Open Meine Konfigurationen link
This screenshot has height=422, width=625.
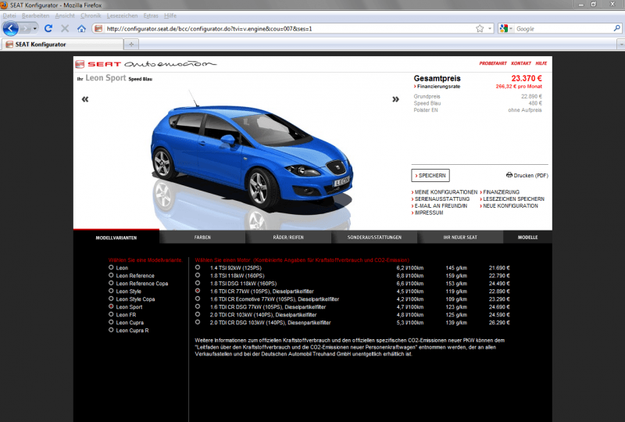coord(445,192)
